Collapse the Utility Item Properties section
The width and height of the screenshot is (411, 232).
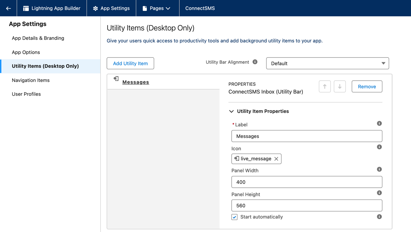coord(231,111)
